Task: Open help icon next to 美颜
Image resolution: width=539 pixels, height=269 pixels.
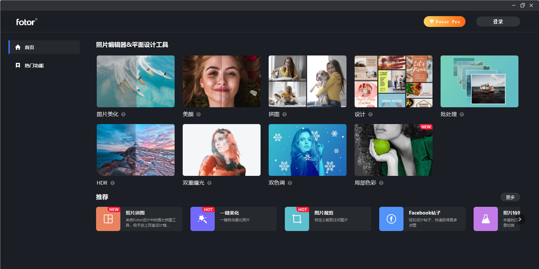Action: (x=199, y=114)
